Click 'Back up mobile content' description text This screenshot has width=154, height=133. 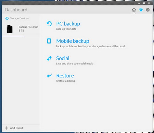91,46
